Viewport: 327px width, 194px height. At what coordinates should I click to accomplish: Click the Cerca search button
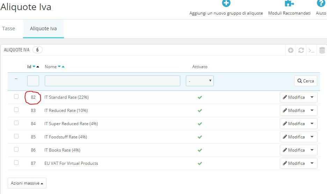tap(306, 81)
